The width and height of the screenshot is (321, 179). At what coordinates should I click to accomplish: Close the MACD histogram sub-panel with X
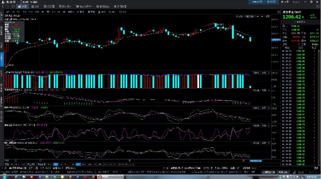pos(269,90)
